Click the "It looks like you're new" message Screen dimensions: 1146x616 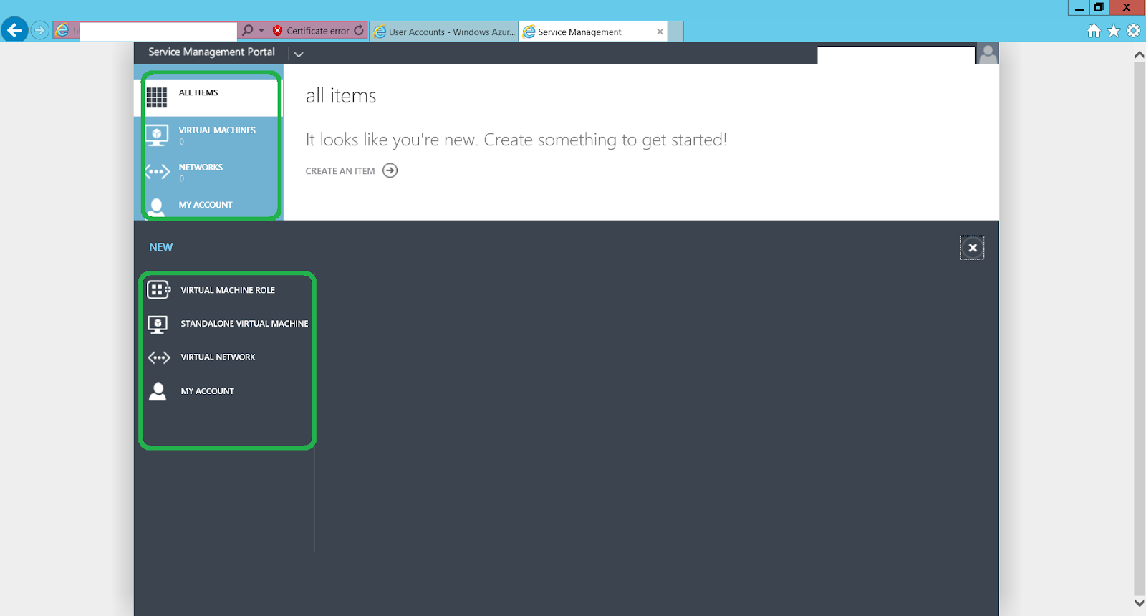[516, 140]
